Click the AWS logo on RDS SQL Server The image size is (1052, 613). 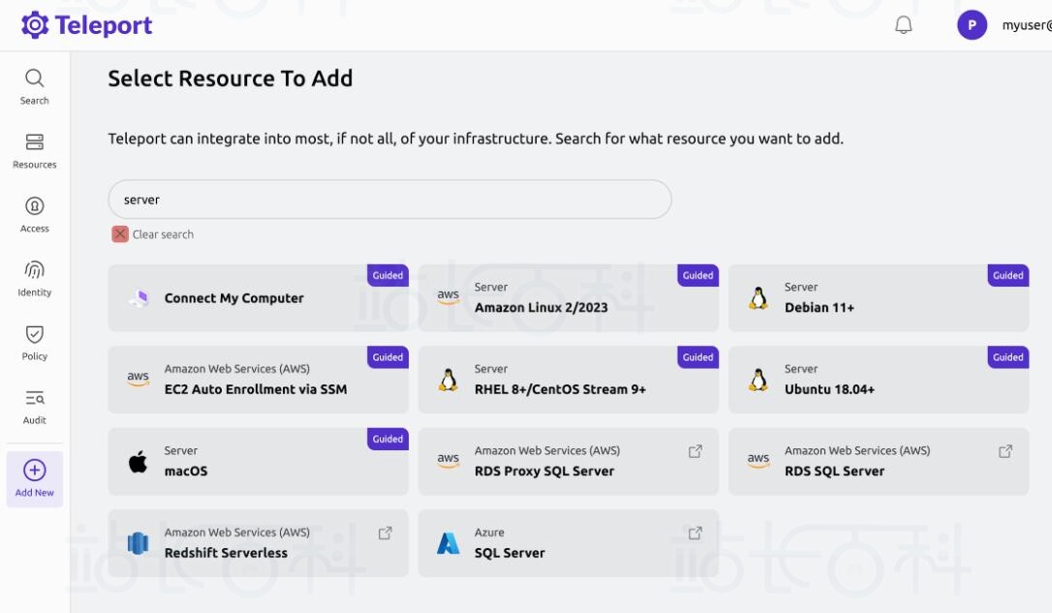758,459
